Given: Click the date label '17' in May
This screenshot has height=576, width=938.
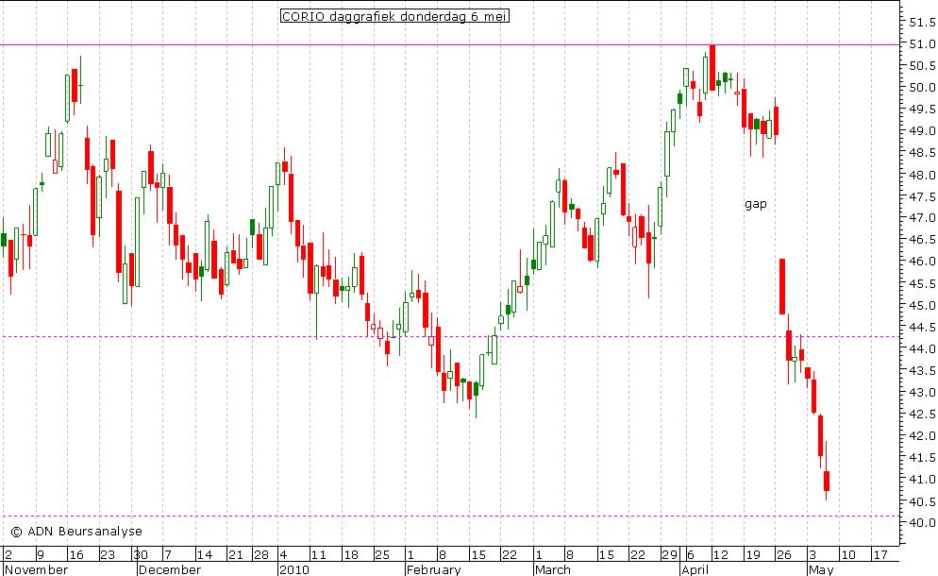Looking at the screenshot, I should point(880,554).
